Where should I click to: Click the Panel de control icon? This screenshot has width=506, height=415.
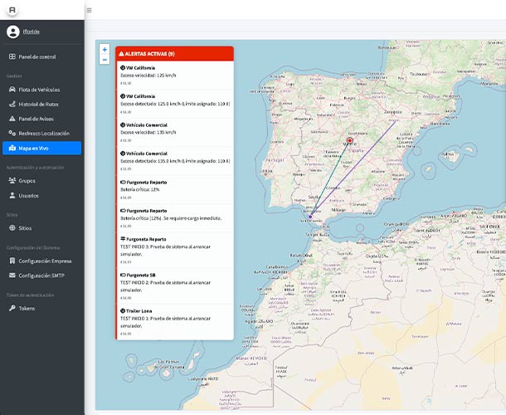[x=12, y=56]
